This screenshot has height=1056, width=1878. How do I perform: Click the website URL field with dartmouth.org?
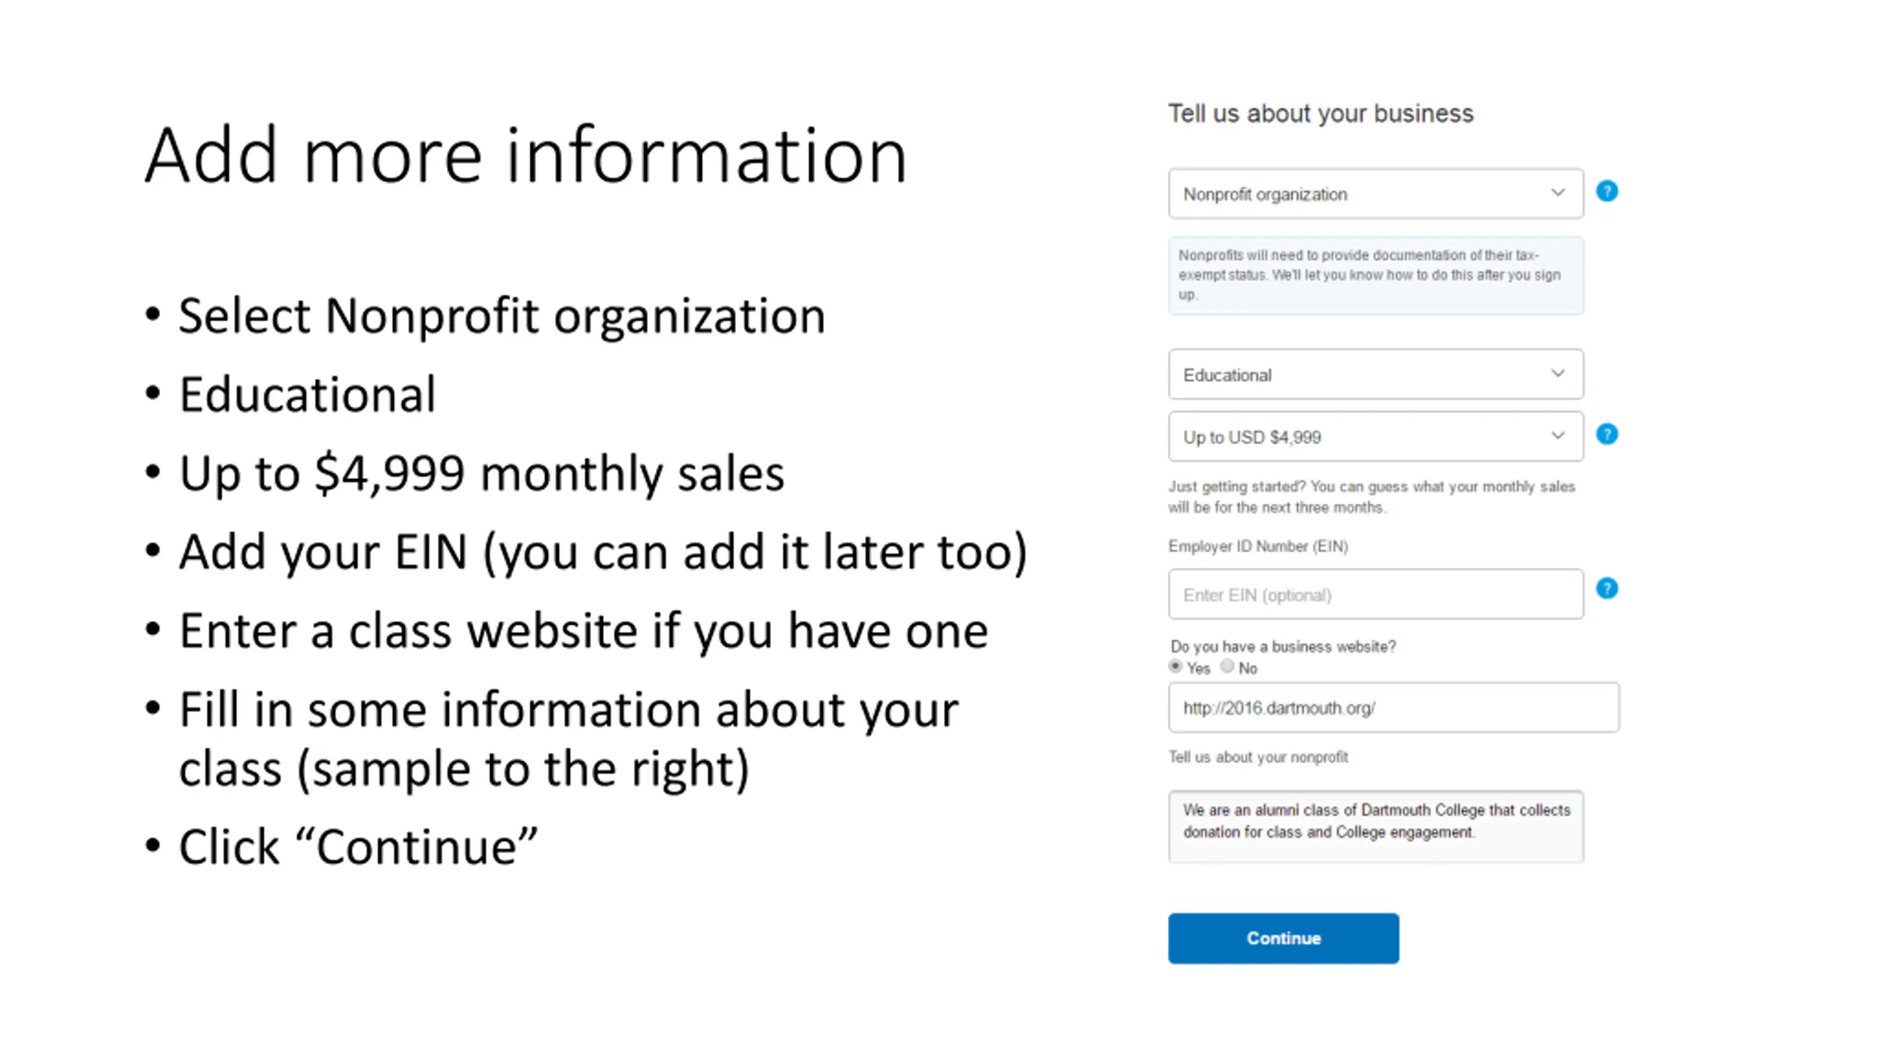[1394, 708]
